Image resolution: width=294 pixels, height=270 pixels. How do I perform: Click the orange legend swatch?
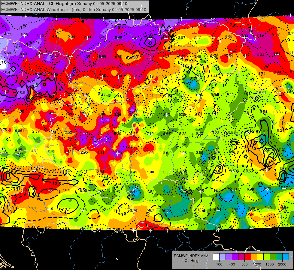[x=254, y=257]
